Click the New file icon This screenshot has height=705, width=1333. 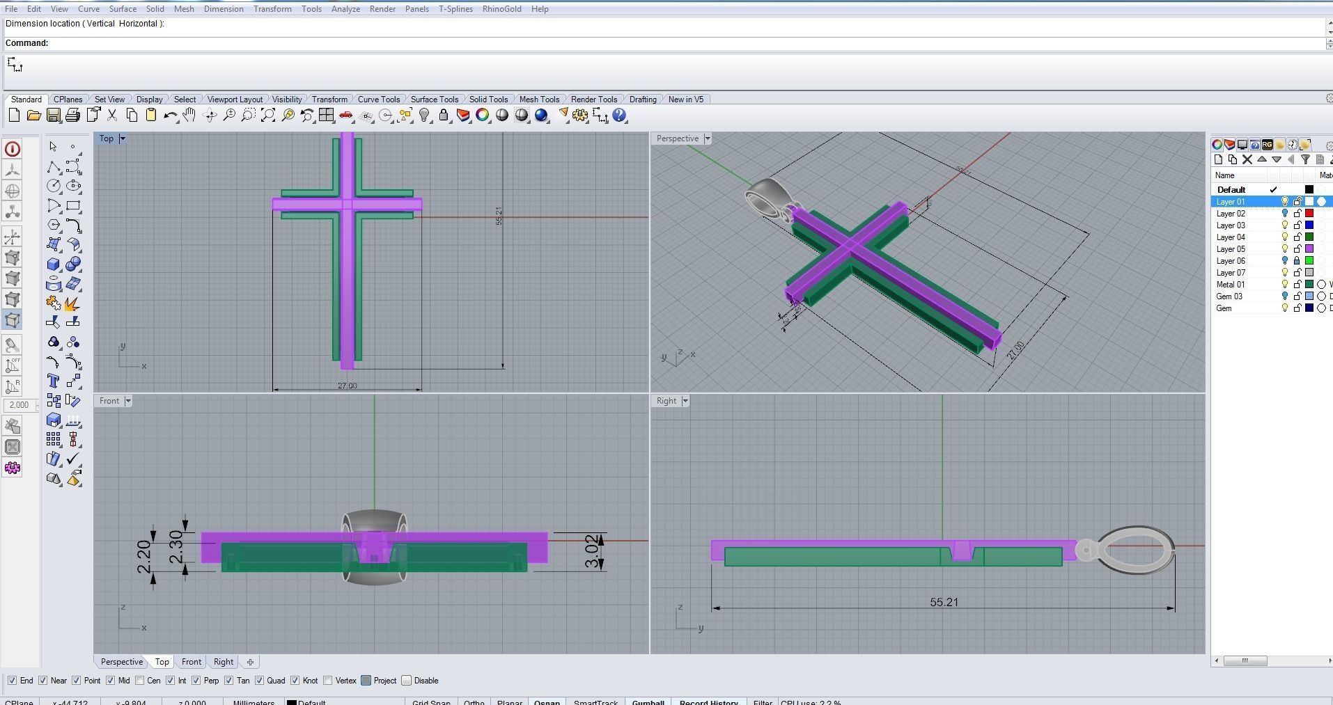pyautogui.click(x=14, y=116)
